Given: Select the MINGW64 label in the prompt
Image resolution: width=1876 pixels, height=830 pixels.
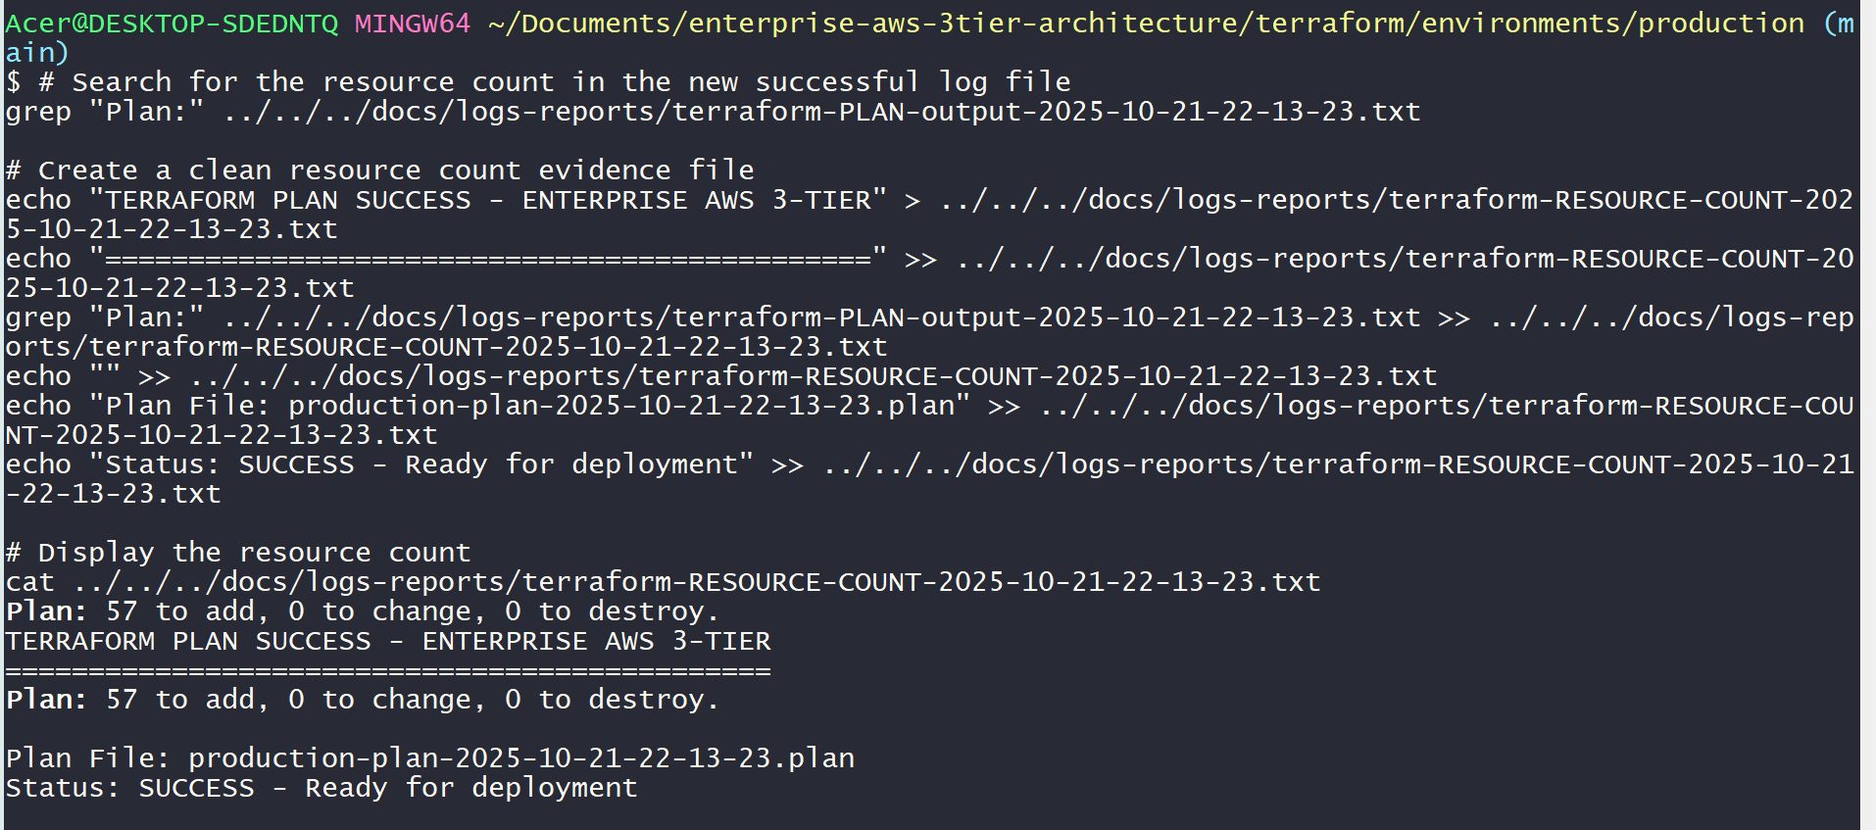Looking at the screenshot, I should click(412, 23).
